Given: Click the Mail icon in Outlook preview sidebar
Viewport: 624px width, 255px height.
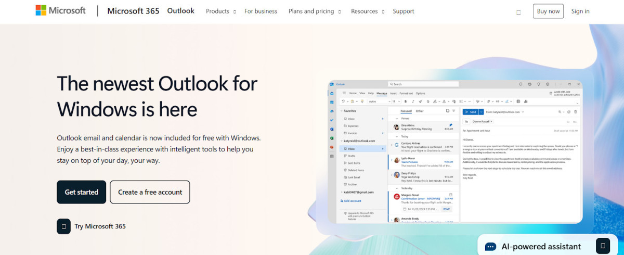Looking at the screenshot, I should [x=332, y=93].
